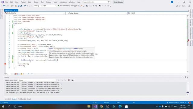
Task: Click the Visual Studio taskbar icon
Action: pos(95,106)
